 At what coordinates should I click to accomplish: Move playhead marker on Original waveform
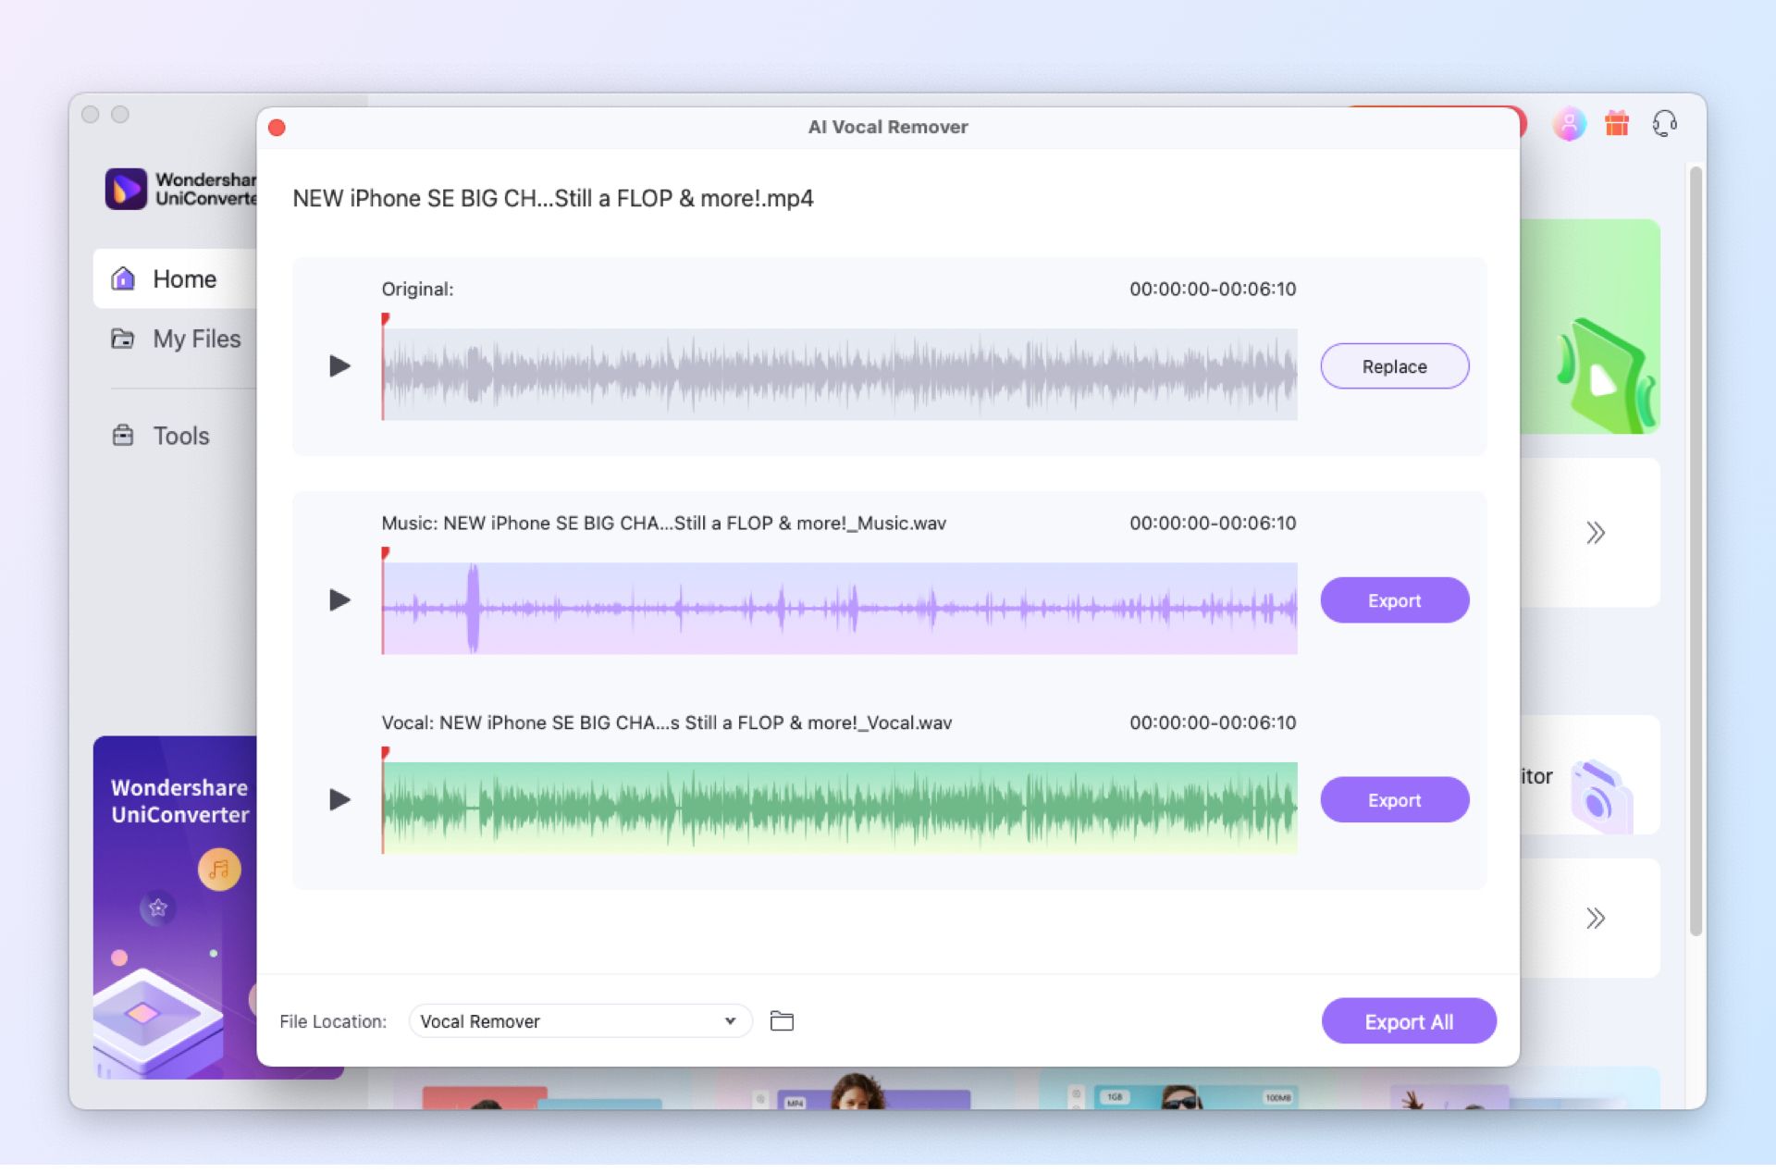pyautogui.click(x=385, y=319)
